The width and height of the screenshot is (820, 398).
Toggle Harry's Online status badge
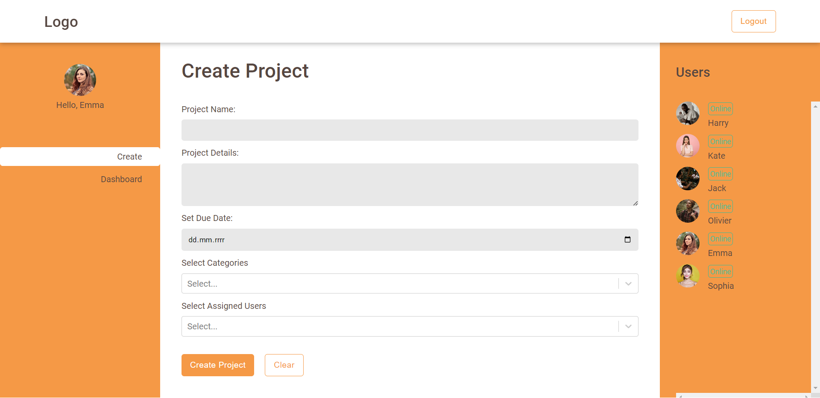coord(720,109)
